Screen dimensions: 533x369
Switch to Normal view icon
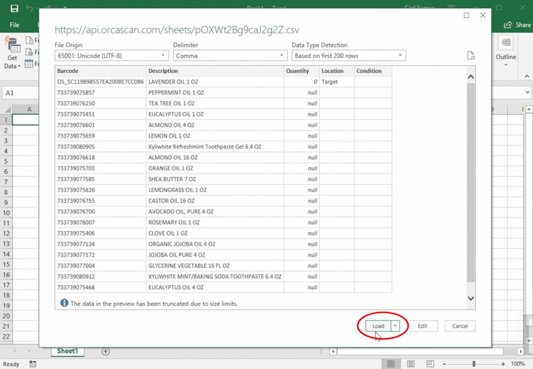tap(391, 364)
